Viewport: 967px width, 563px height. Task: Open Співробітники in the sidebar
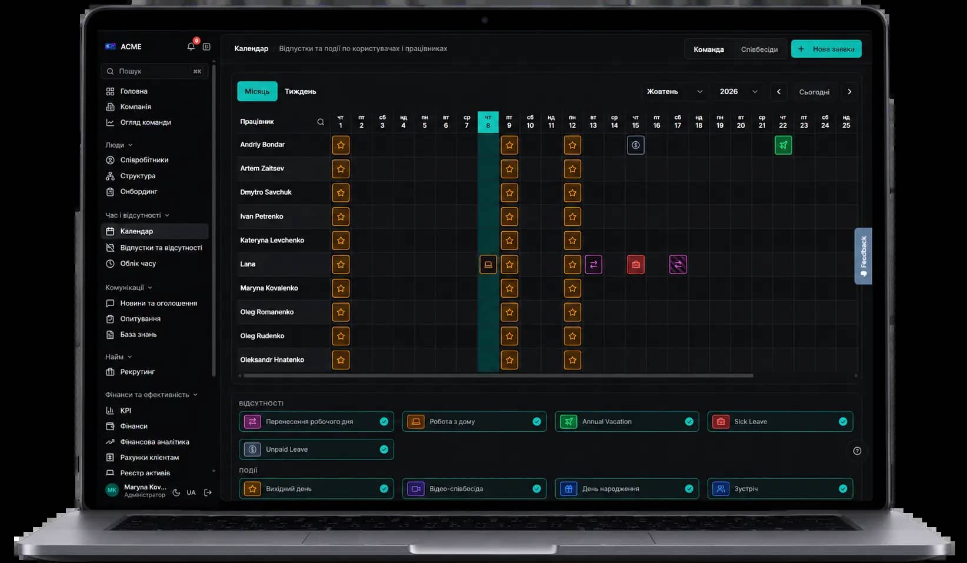click(155, 160)
